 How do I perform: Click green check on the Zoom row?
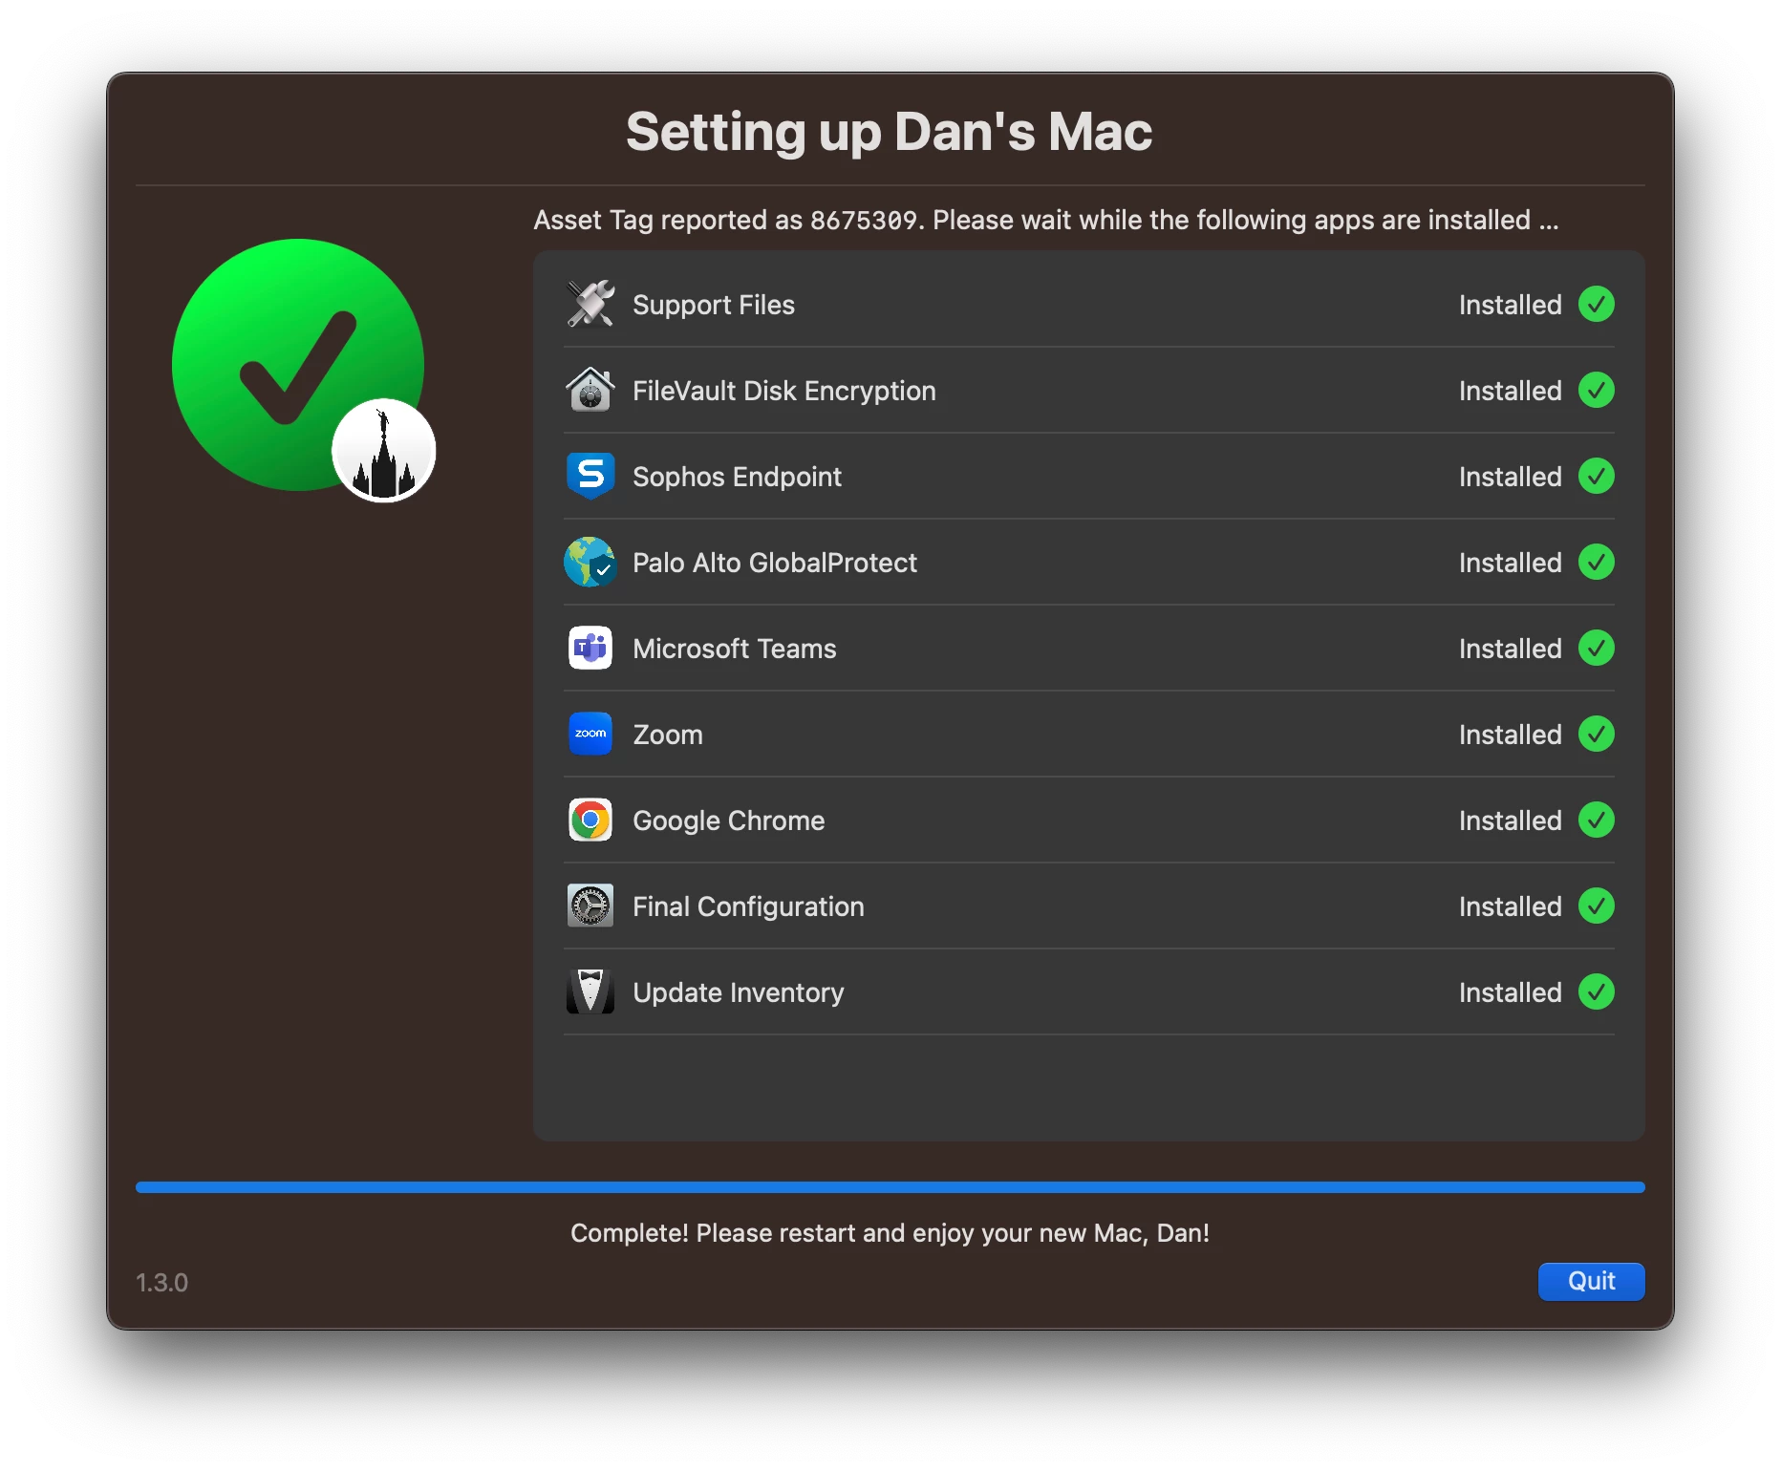point(1597,734)
